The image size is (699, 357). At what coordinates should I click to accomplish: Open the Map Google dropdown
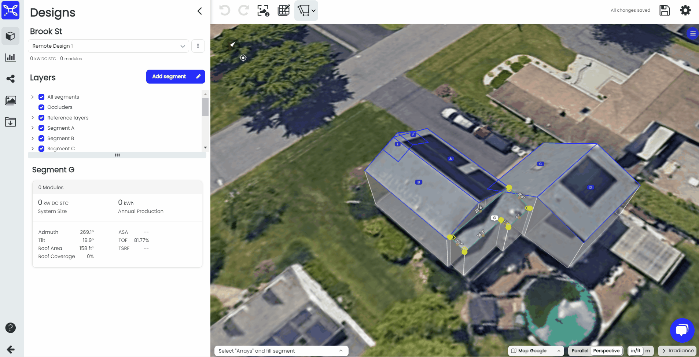point(536,351)
